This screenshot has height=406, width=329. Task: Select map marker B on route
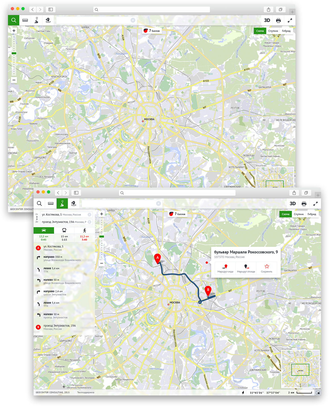tap(208, 291)
